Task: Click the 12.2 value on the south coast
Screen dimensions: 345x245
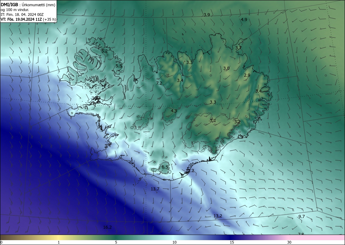Action: 190,170
